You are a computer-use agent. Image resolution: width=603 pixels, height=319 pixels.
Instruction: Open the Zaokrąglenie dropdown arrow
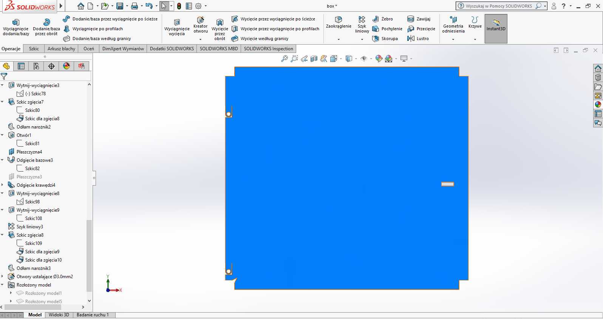pos(339,39)
